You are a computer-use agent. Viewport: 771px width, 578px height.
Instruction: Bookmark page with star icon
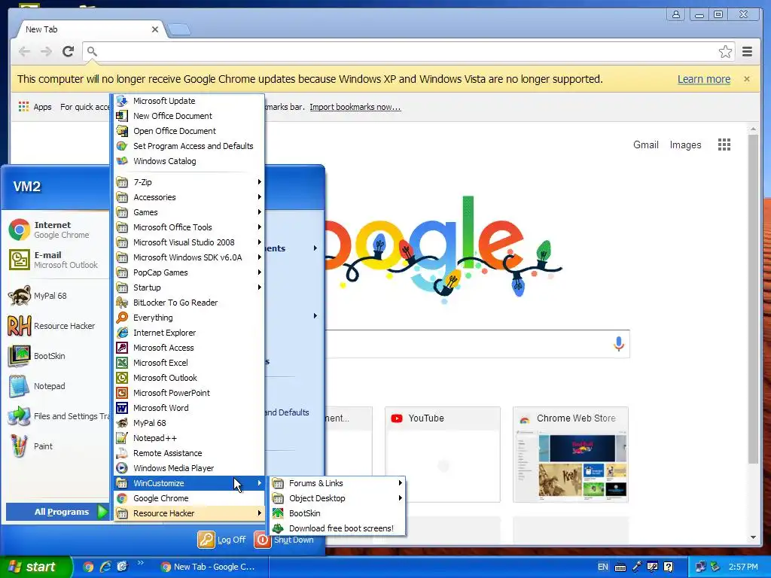(725, 52)
